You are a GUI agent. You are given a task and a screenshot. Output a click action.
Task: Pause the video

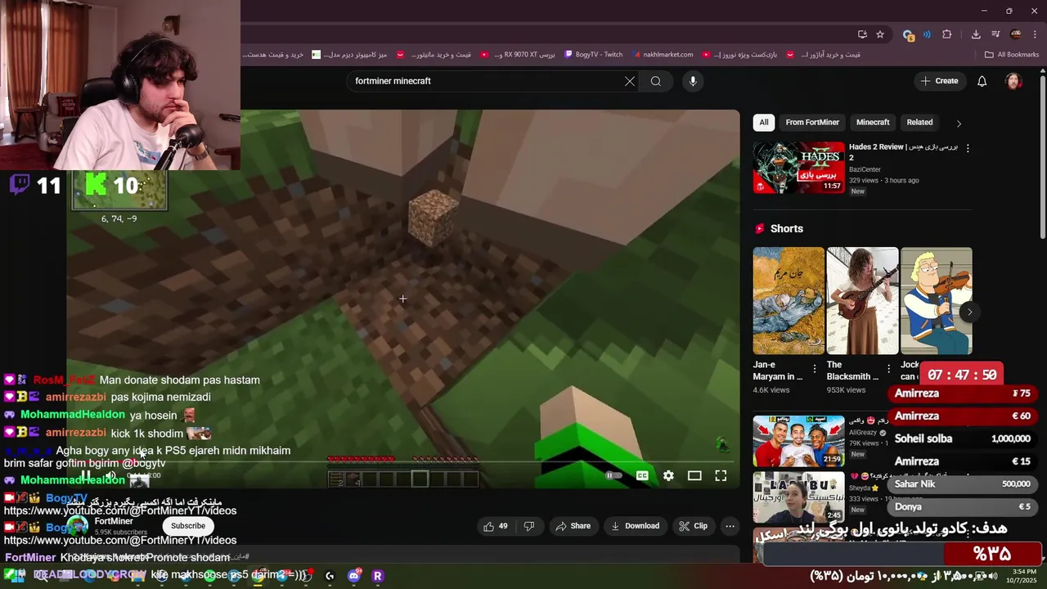(86, 475)
